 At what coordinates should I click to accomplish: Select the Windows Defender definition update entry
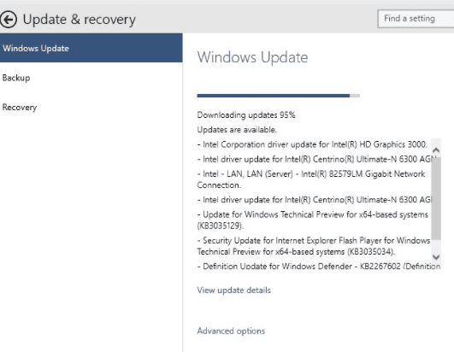(319, 266)
